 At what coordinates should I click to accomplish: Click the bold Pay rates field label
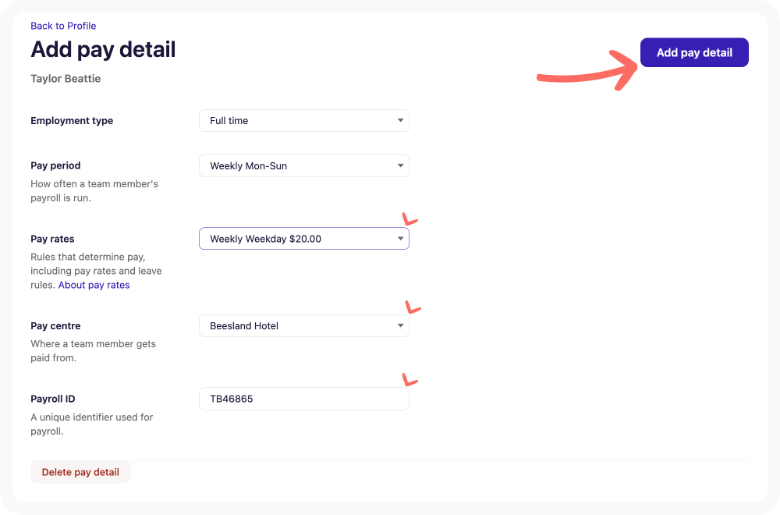(x=52, y=239)
